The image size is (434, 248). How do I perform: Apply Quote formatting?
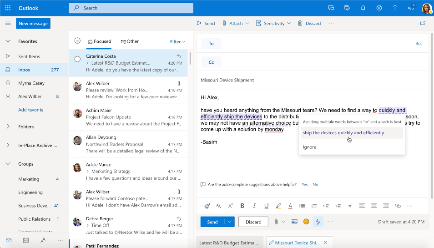coord(350,206)
